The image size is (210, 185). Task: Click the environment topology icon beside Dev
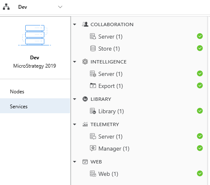[x=6, y=7]
